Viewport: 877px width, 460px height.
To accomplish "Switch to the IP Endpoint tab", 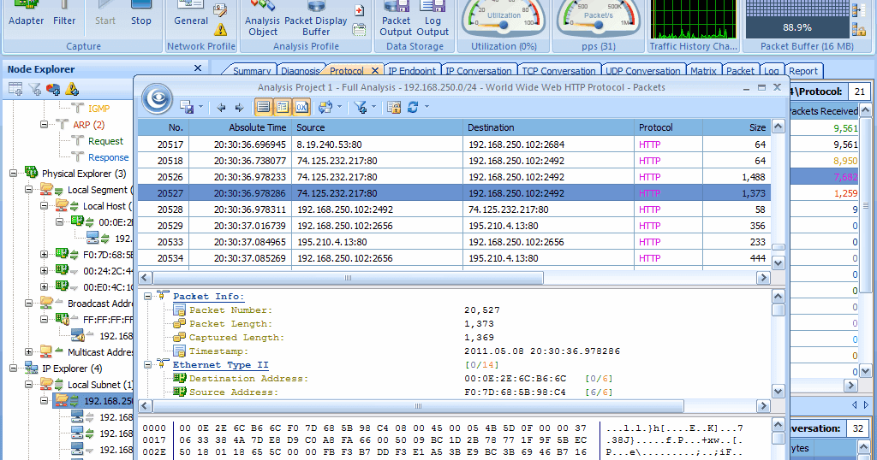I will tap(412, 71).
